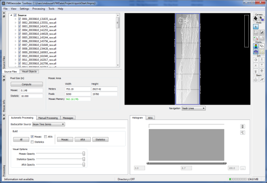Open the Navigation Nadir Lines dropdown
The height and width of the screenshot is (183, 267).
(x=194, y=108)
